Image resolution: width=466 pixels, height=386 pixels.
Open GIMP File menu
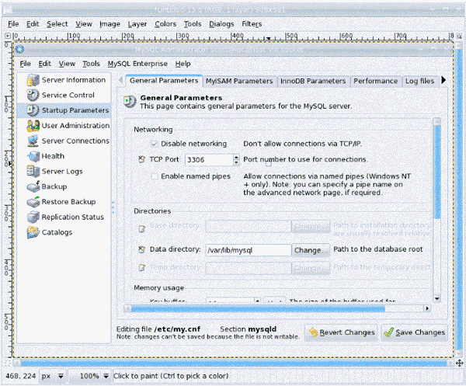(x=13, y=24)
